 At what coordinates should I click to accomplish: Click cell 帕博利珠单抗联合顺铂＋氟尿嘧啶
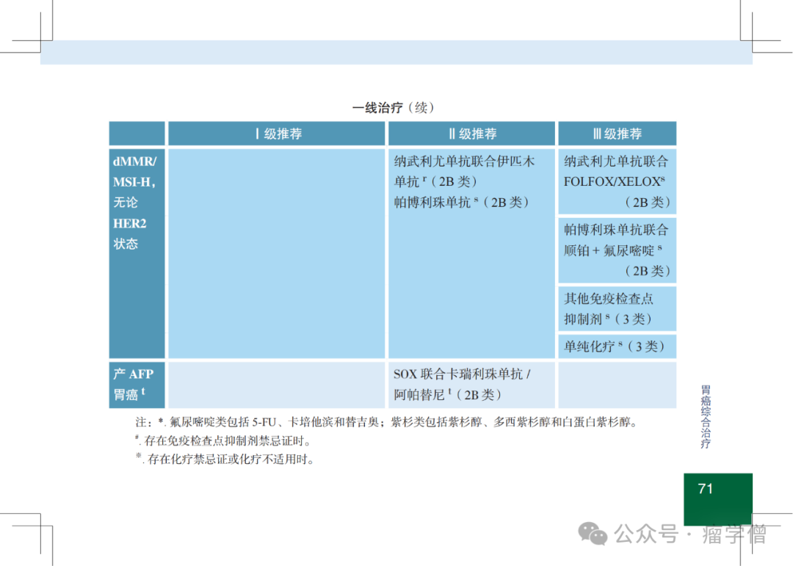tap(617, 250)
